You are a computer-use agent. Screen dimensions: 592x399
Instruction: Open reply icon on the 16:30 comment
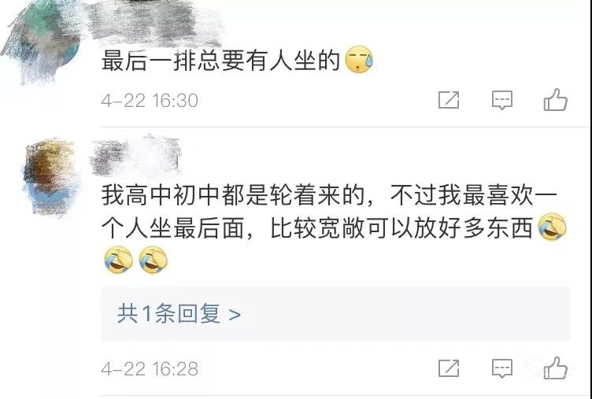[x=501, y=100]
